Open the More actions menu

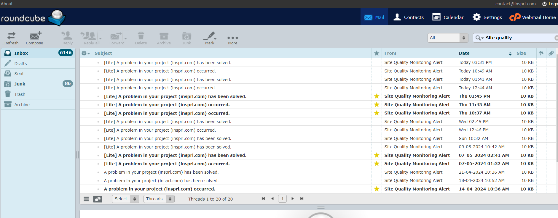click(x=232, y=38)
